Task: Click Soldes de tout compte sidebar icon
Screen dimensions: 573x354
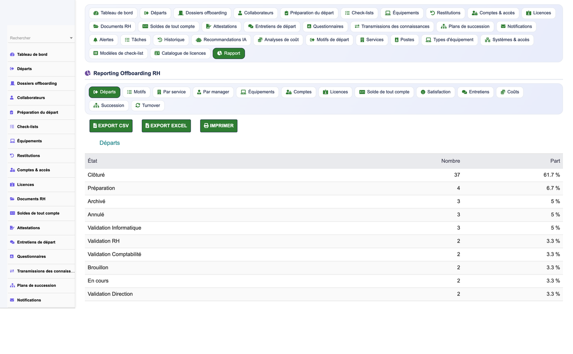Action: tap(12, 213)
